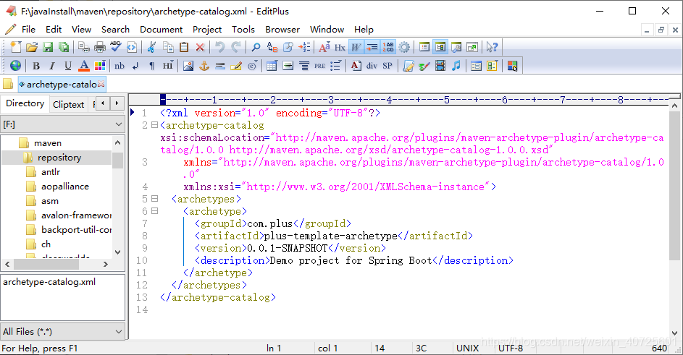This screenshot has height=355, width=683.
Task: Open a file with the folder icon
Action: [31, 47]
